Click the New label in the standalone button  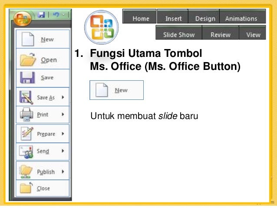coord(121,90)
